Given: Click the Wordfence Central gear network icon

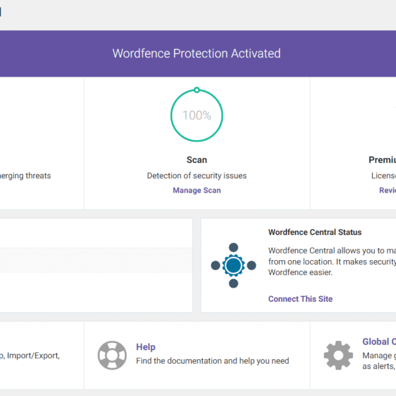Looking at the screenshot, I should click(x=233, y=265).
